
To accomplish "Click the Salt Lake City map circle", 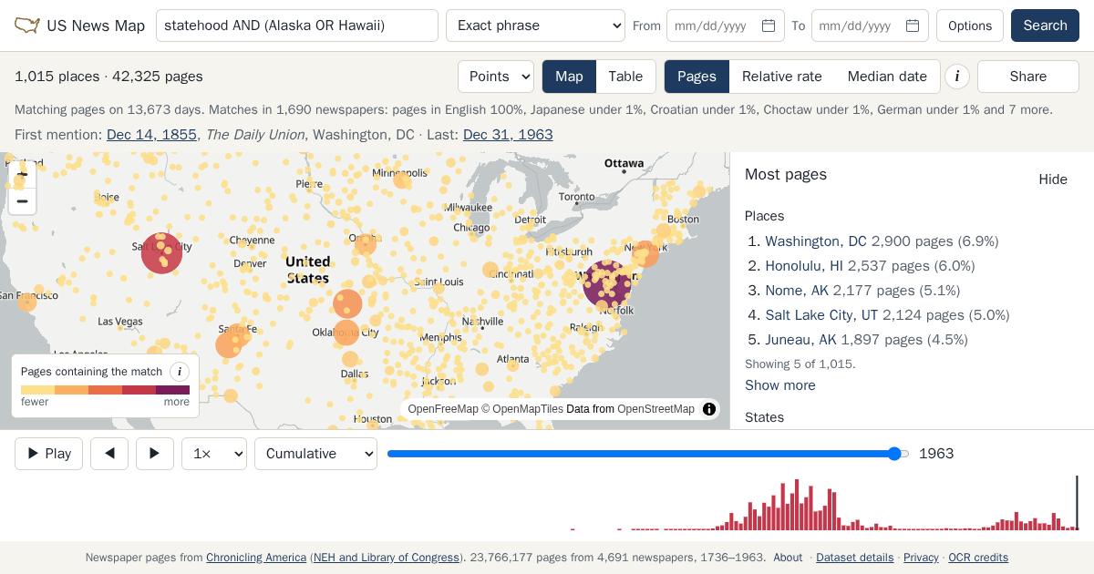I will click(x=162, y=253).
